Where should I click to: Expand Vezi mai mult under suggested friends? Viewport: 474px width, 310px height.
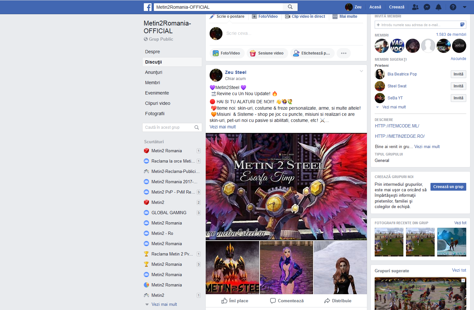[x=394, y=107]
